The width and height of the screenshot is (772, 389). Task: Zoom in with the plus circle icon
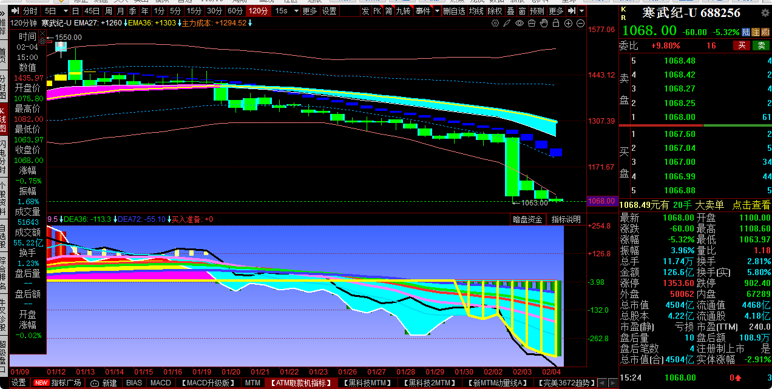point(569,23)
